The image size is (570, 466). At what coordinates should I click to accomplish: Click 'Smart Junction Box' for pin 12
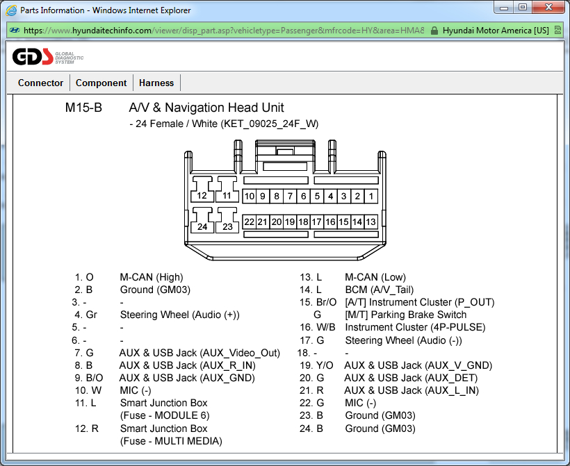tap(163, 428)
